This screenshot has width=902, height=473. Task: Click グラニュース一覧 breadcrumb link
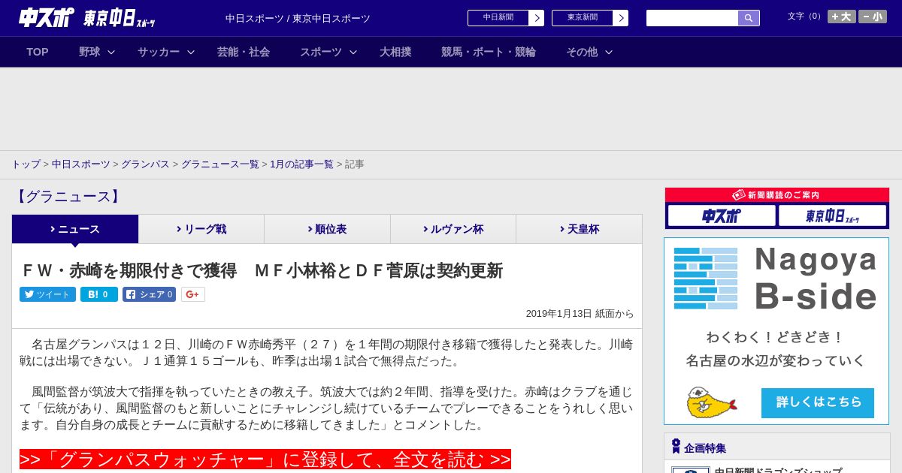pyautogui.click(x=219, y=164)
